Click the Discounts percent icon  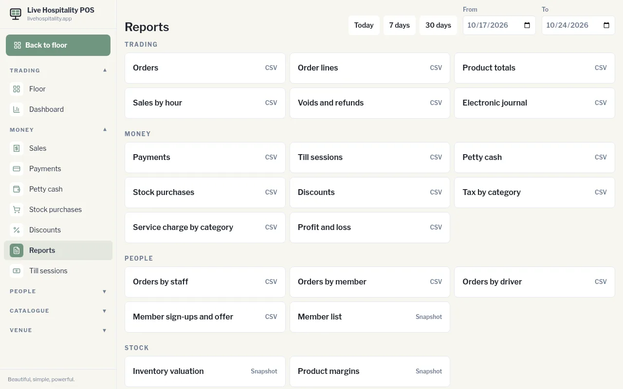coord(17,230)
